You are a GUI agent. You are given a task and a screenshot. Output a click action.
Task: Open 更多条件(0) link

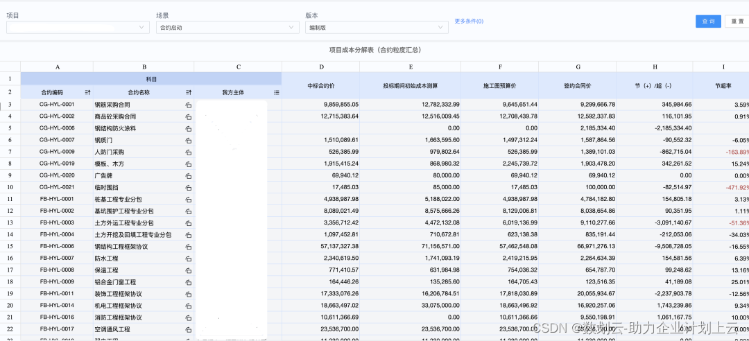point(469,21)
